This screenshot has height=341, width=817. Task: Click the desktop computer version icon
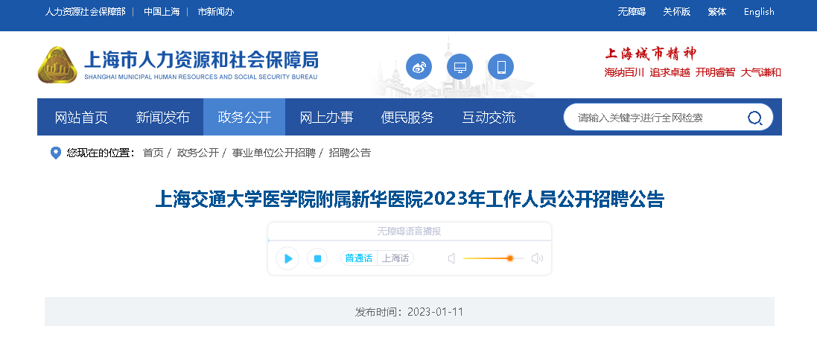pyautogui.click(x=460, y=67)
